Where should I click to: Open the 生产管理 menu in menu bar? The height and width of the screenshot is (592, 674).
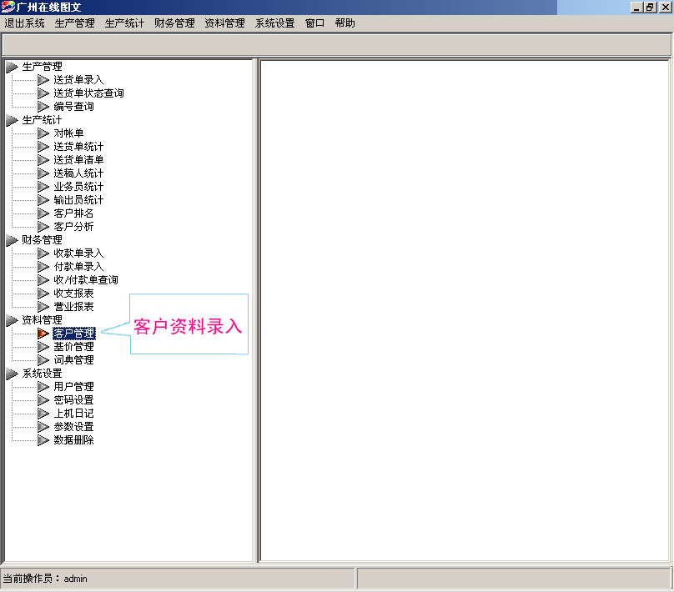pyautogui.click(x=75, y=23)
